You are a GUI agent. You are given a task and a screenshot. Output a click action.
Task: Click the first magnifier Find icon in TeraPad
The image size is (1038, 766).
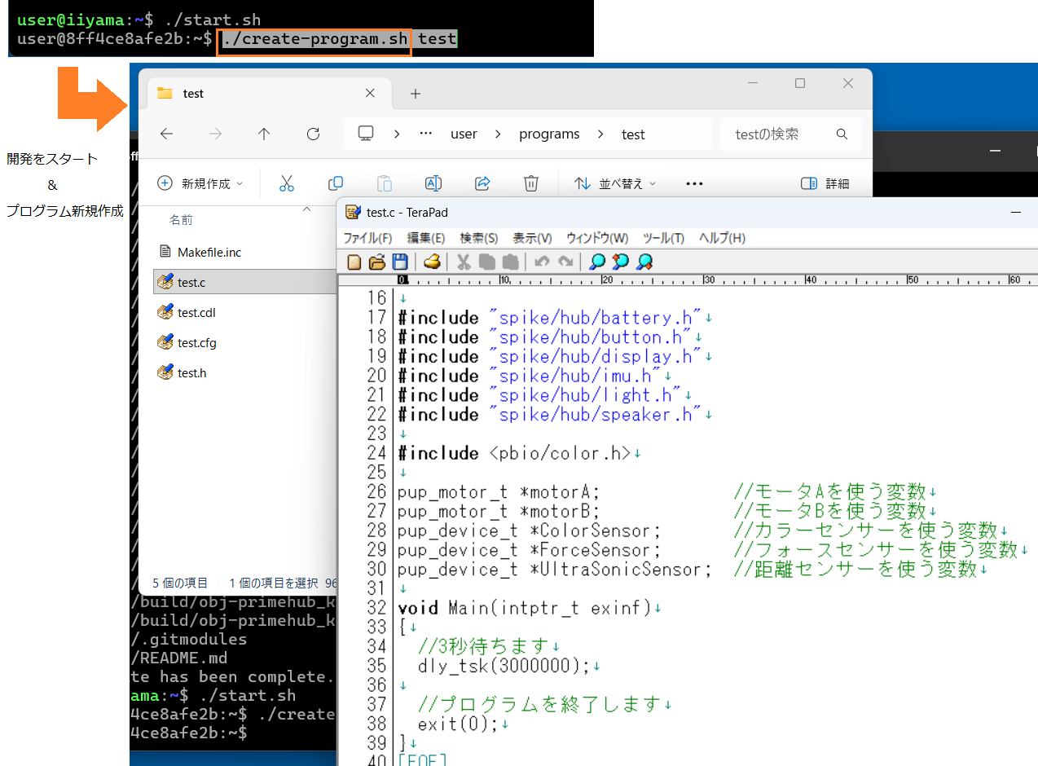point(597,262)
